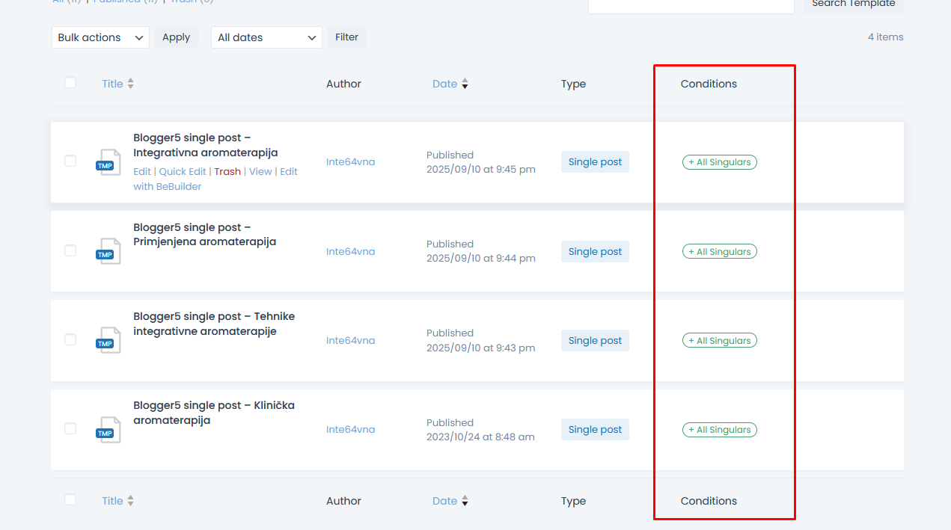This screenshot has height=530, width=951.
Task: Click TMP file icon for Klinička aromaterapija template
Action: (x=108, y=430)
